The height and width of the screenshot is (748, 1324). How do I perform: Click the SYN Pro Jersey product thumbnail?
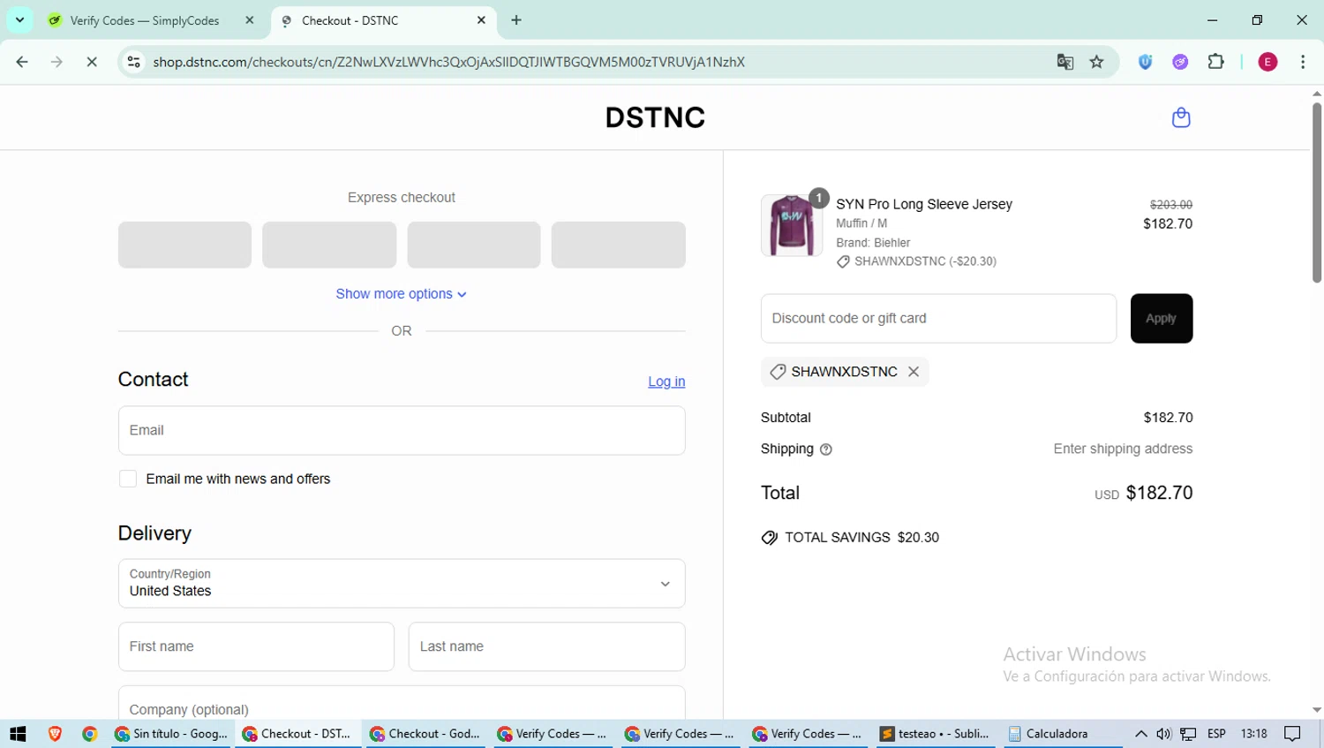(x=792, y=225)
